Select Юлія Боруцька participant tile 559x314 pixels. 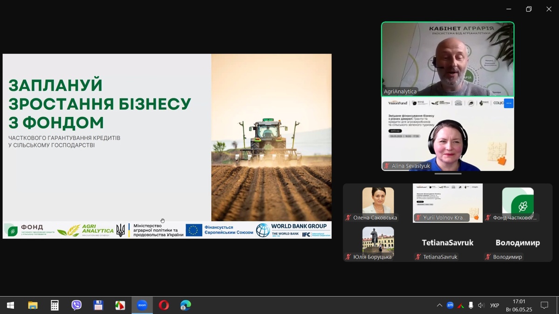pos(378,242)
